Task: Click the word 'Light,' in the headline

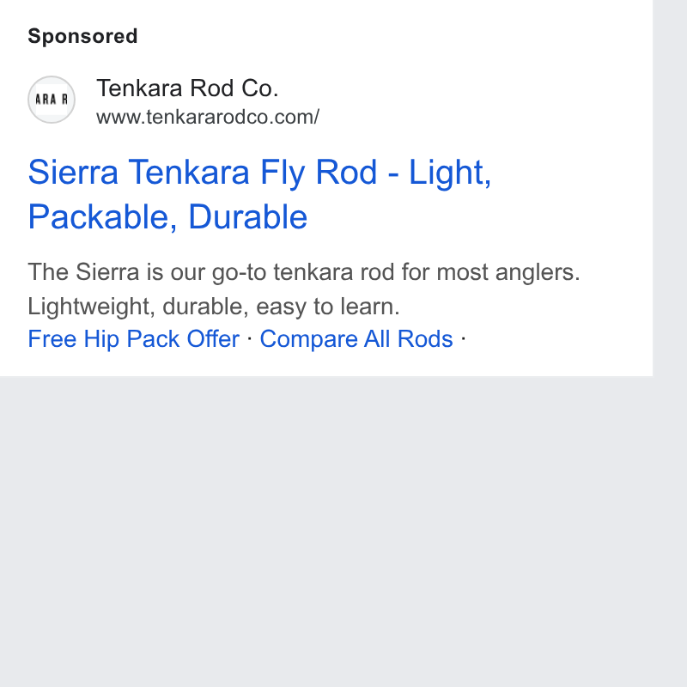Action: pyautogui.click(x=450, y=173)
